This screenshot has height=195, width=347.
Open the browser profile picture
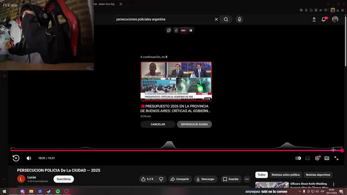[x=333, y=10]
